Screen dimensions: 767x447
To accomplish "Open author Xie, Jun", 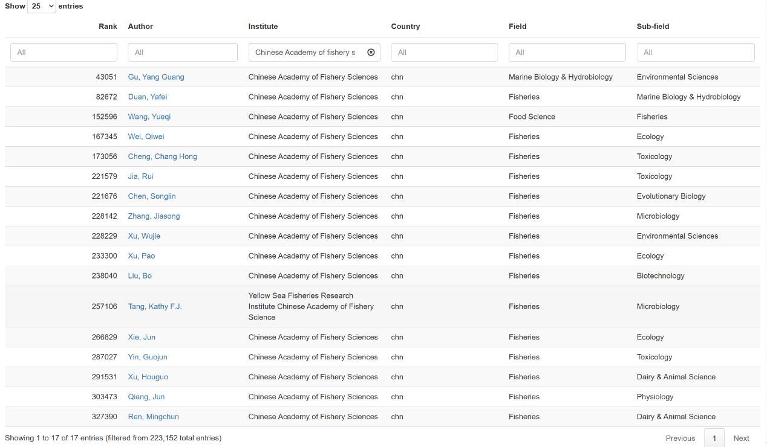I will coord(142,337).
